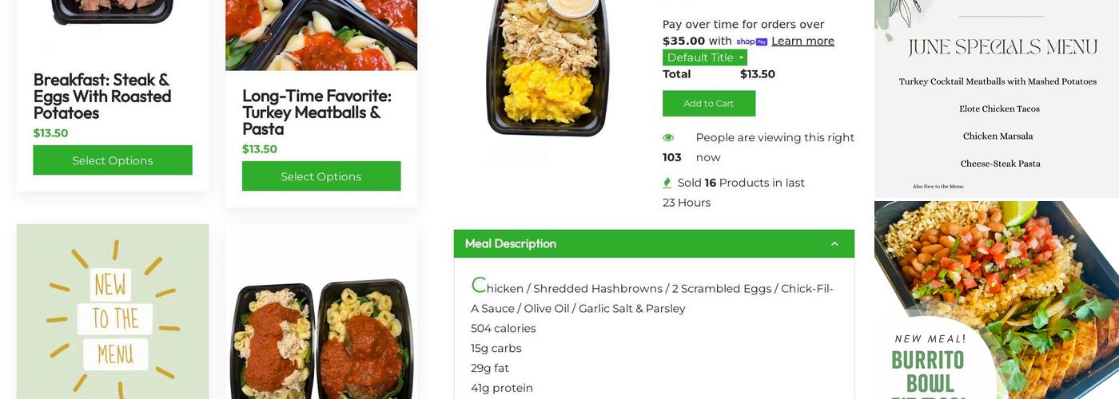Open Breakfast: Steak & Eggs product title
Viewport: 1119px width, 399px height.
[102, 96]
